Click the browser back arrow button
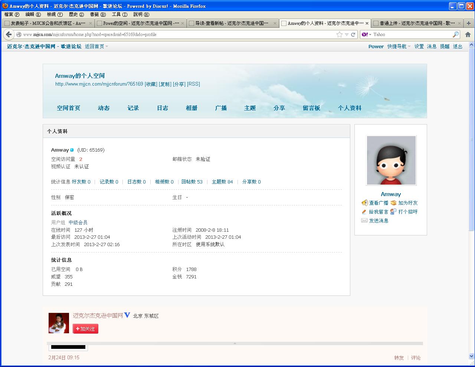475x367 pixels. 8,34
